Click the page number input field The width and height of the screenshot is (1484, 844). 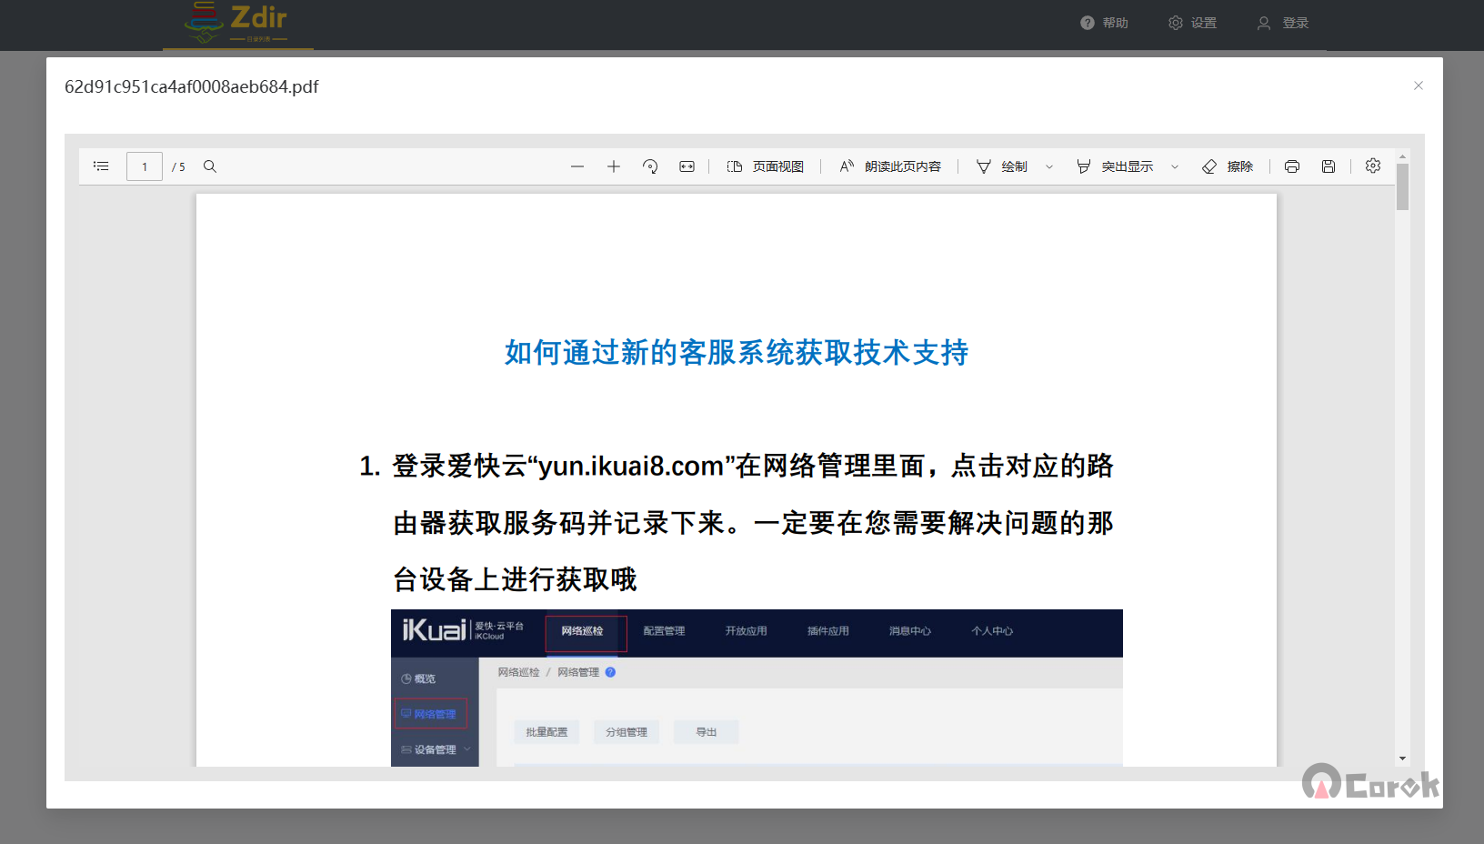(x=145, y=166)
